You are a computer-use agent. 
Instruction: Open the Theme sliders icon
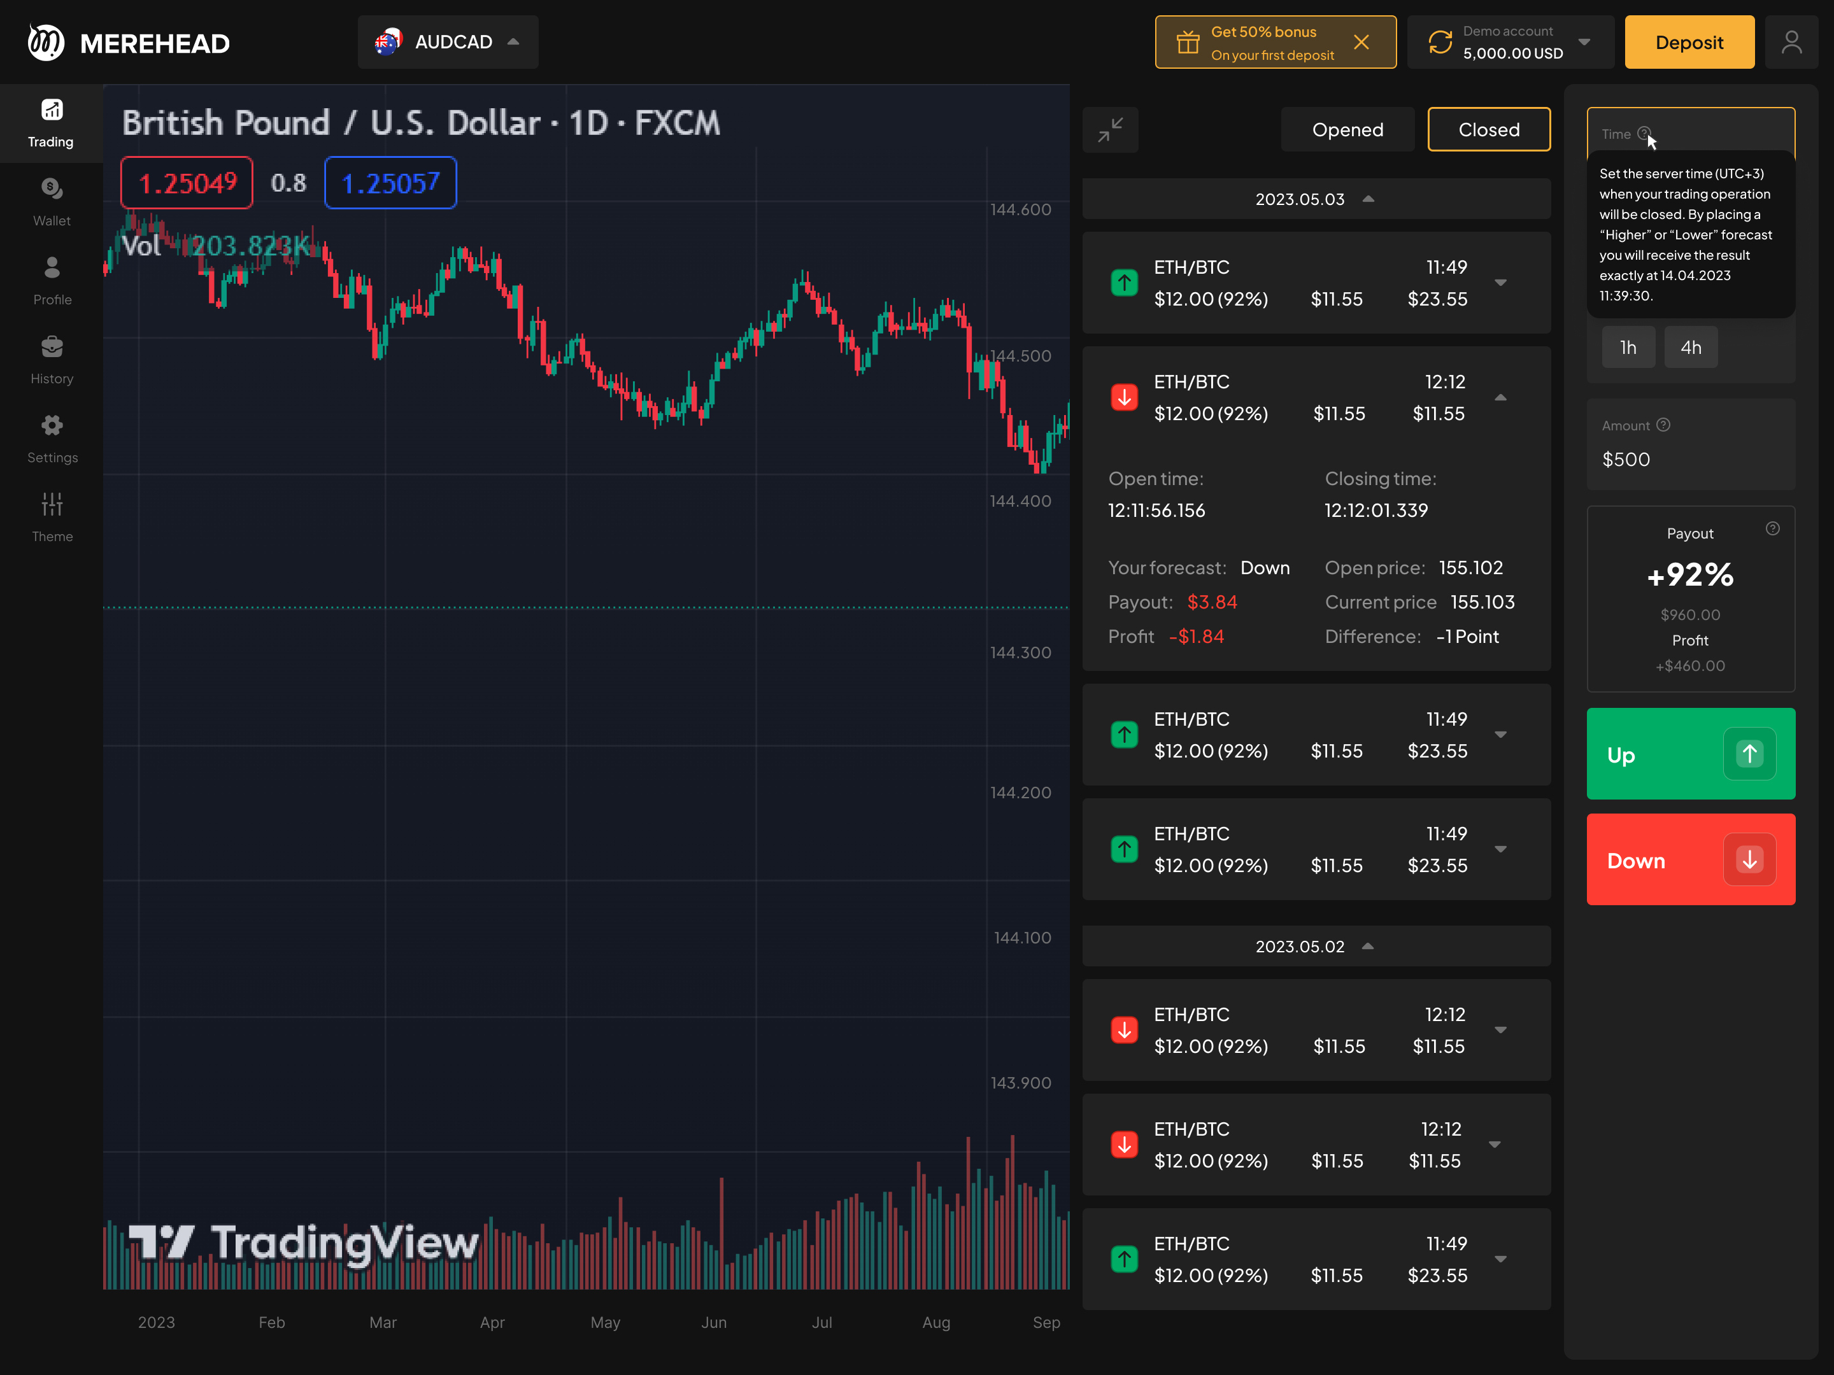pyautogui.click(x=52, y=516)
